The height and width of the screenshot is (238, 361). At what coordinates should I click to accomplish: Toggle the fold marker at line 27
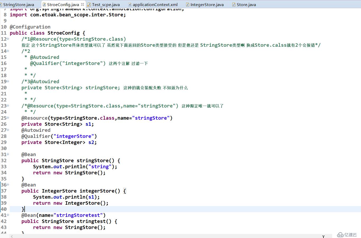coord(8,130)
